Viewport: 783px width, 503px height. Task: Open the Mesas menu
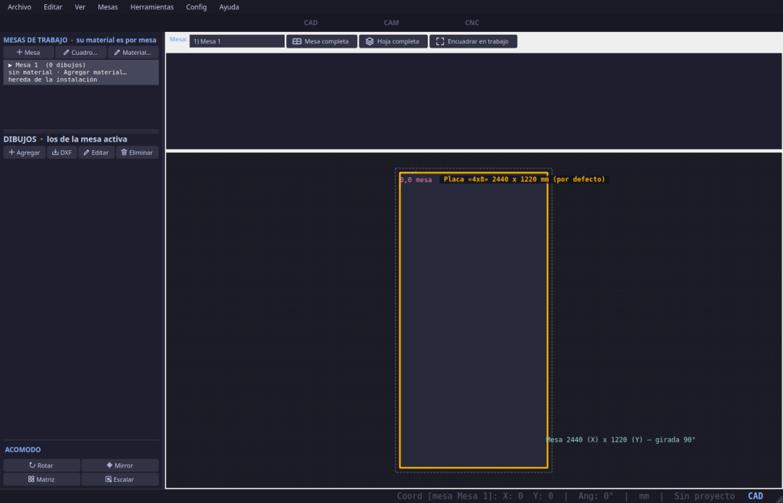108,7
